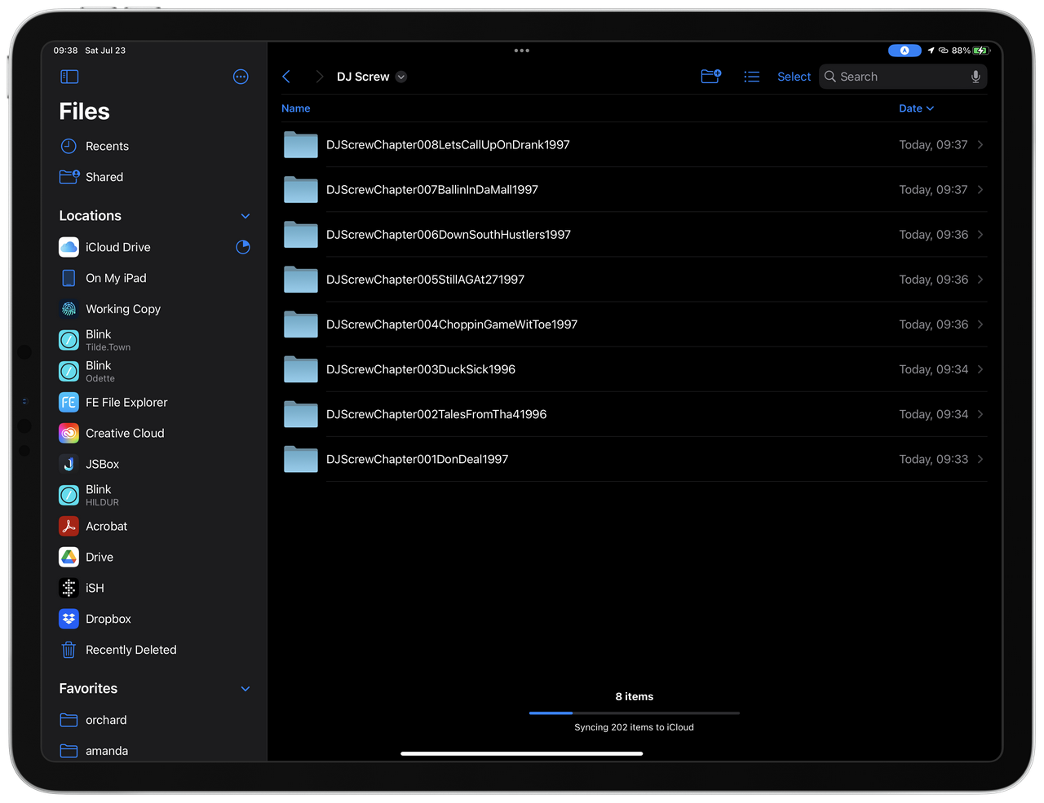The height and width of the screenshot is (803, 1044).
Task: Open the Creative Cloud location
Action: click(155, 433)
